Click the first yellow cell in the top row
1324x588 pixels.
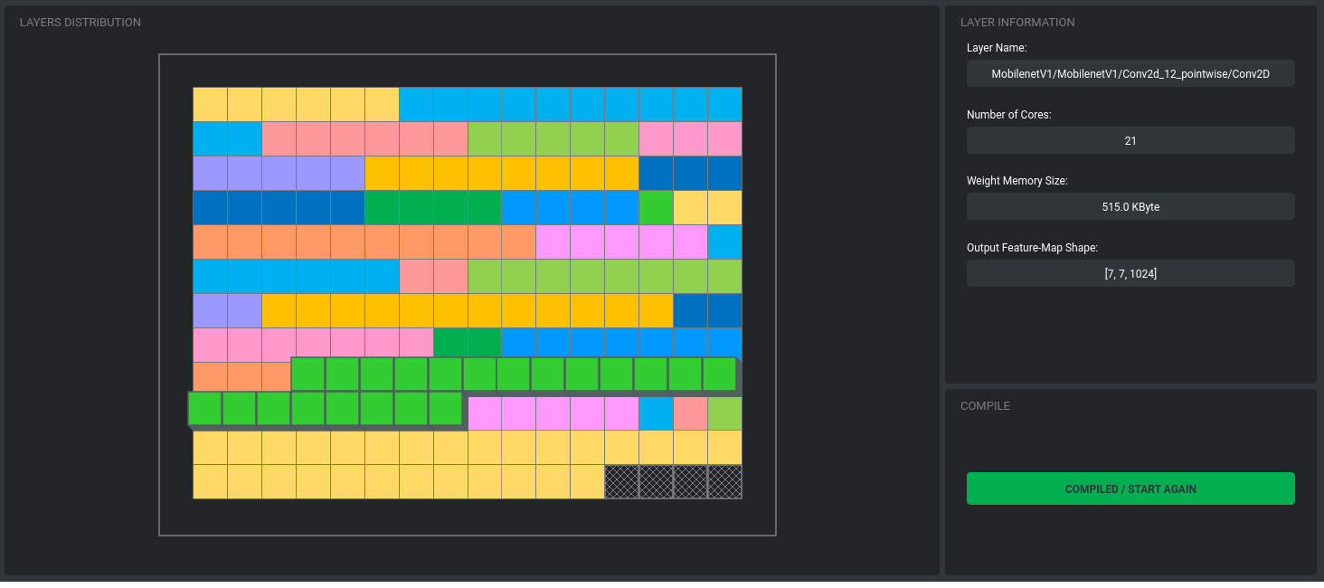(x=210, y=104)
